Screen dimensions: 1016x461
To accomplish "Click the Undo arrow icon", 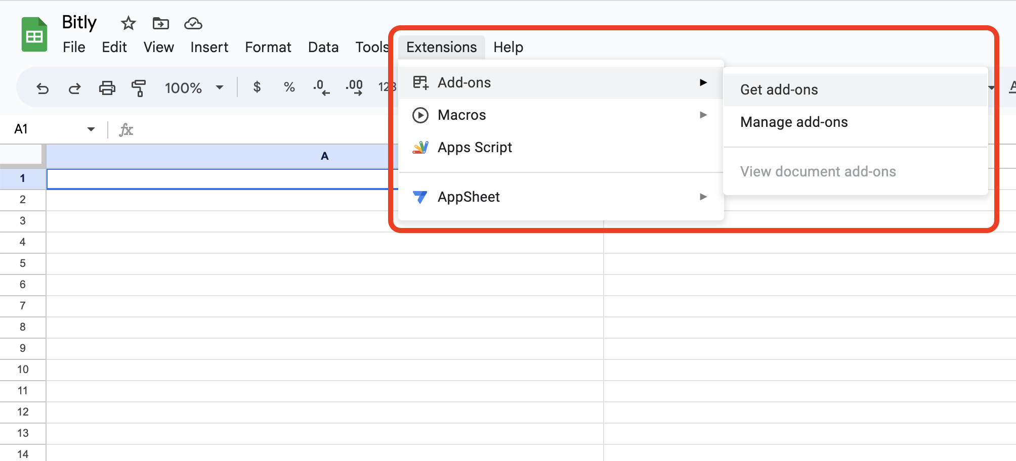I will click(x=43, y=88).
